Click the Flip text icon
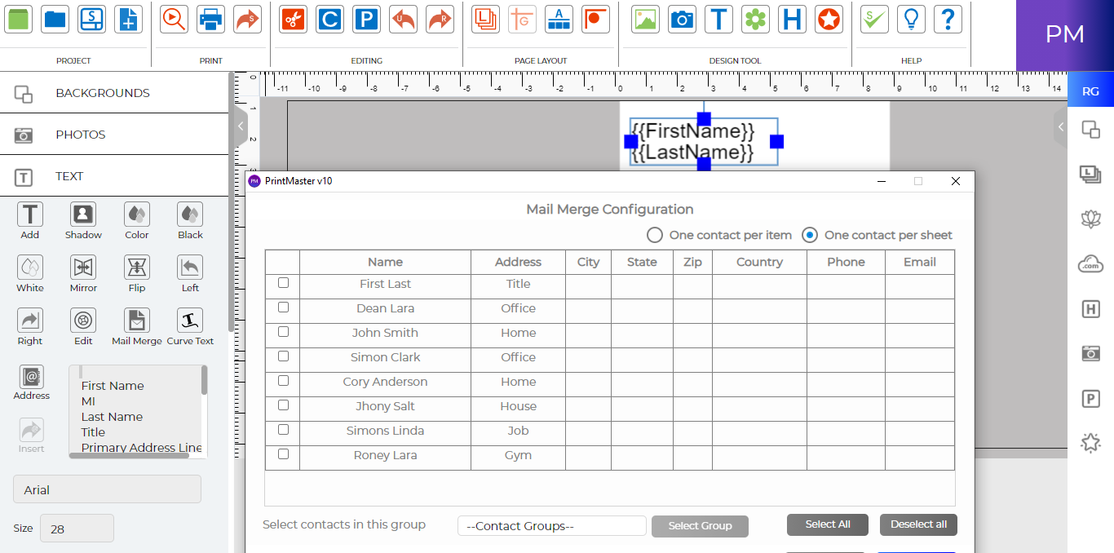The height and width of the screenshot is (553, 1114). click(137, 268)
